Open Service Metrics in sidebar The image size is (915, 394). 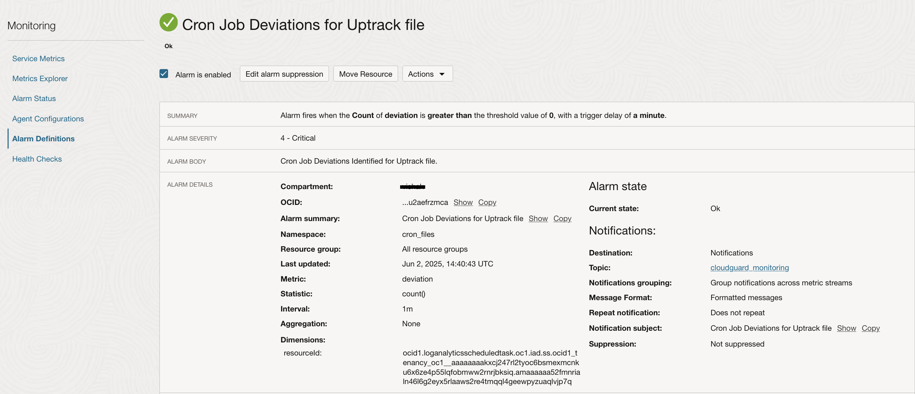38,59
